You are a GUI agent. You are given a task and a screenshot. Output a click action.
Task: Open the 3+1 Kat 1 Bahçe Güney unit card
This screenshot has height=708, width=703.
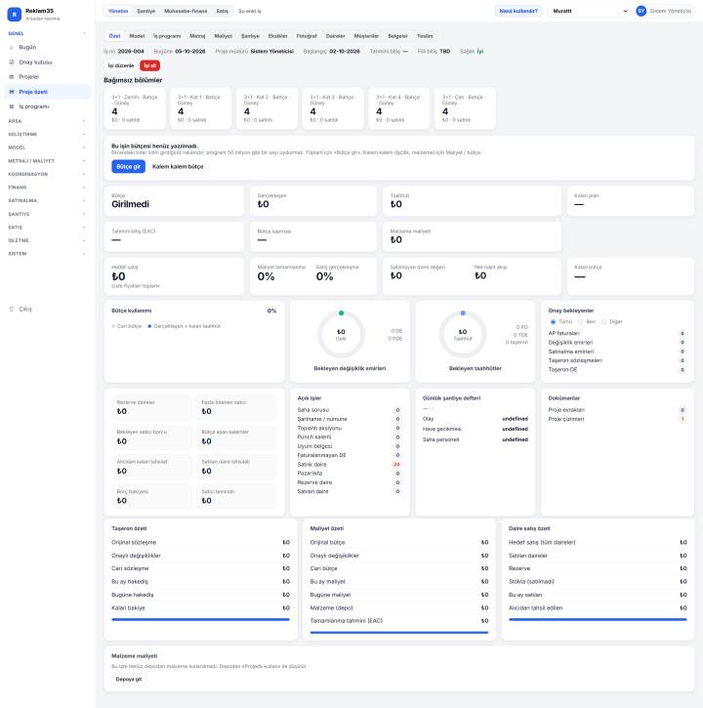(200, 108)
